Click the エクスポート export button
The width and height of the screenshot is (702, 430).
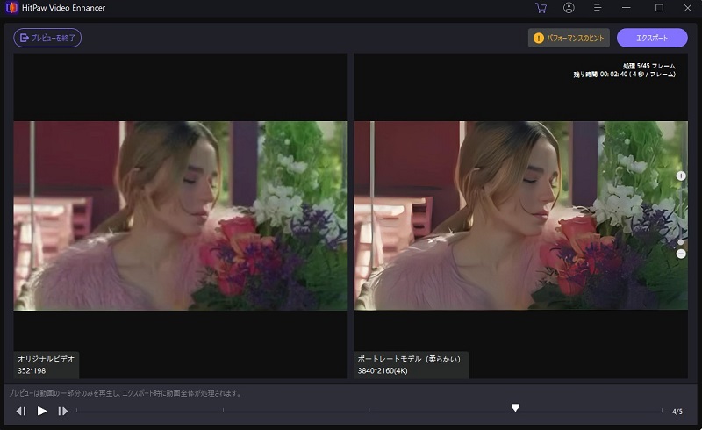coord(652,38)
